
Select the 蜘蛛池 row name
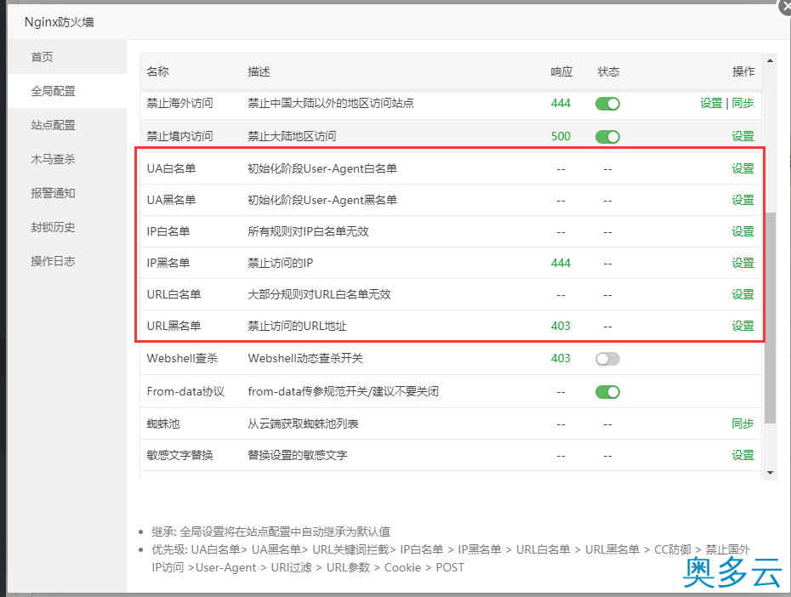tap(163, 424)
